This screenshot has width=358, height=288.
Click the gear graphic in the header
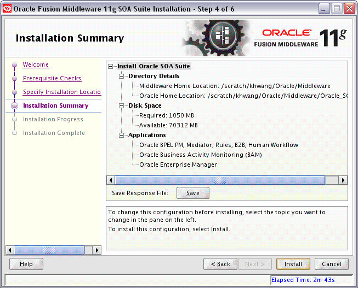217,38
